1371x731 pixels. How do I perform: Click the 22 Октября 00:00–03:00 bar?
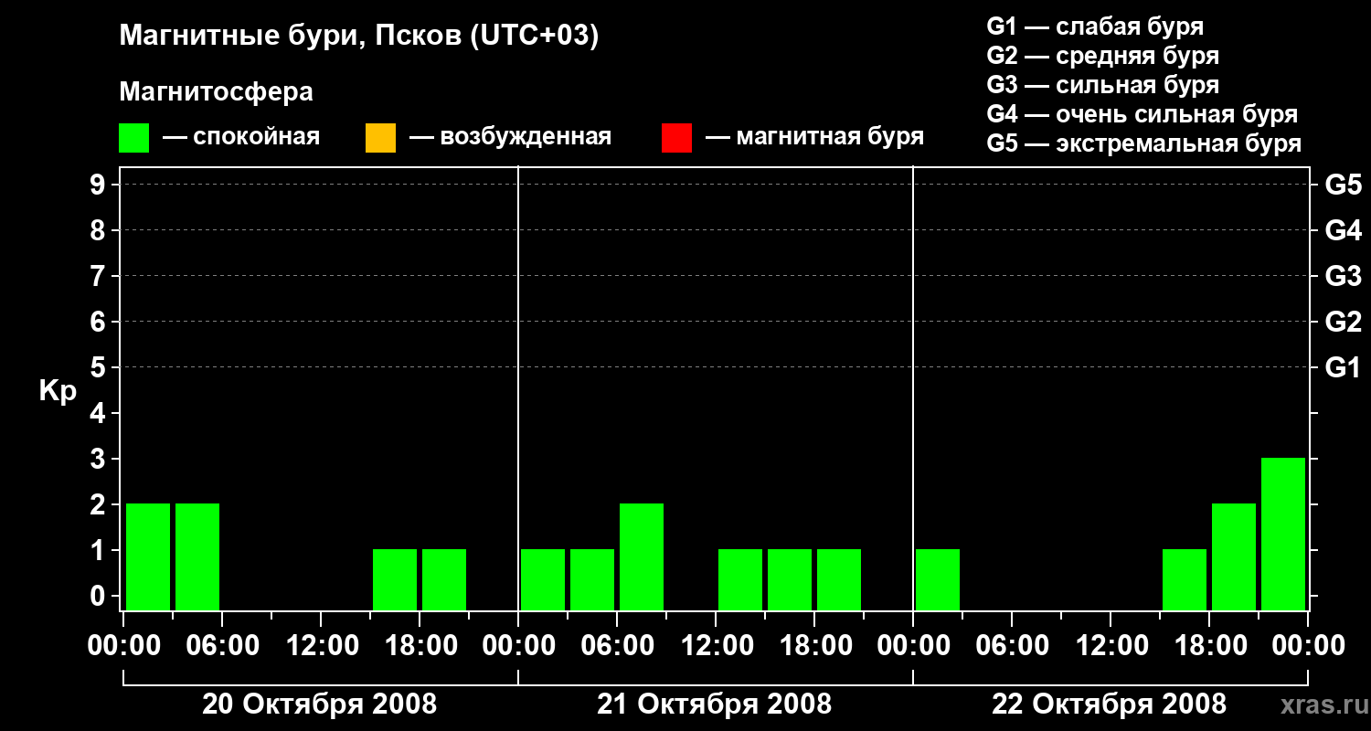click(x=938, y=579)
